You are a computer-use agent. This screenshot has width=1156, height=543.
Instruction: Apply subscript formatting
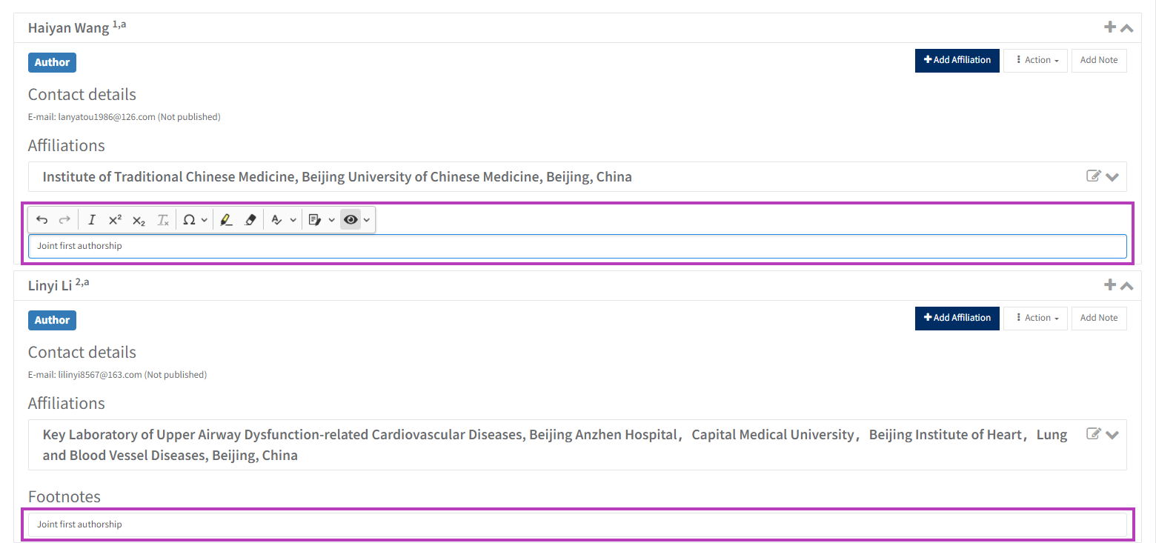139,220
